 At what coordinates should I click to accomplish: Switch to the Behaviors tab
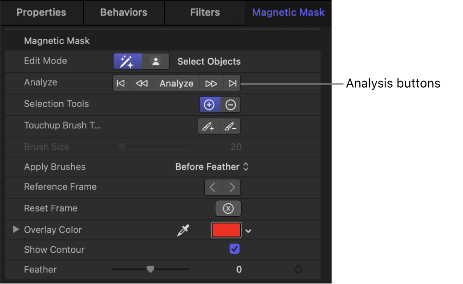[123, 12]
